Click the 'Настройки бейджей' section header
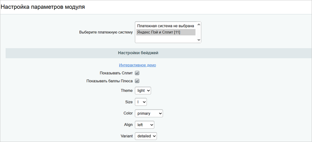This screenshot has height=142, width=312. [x=138, y=53]
